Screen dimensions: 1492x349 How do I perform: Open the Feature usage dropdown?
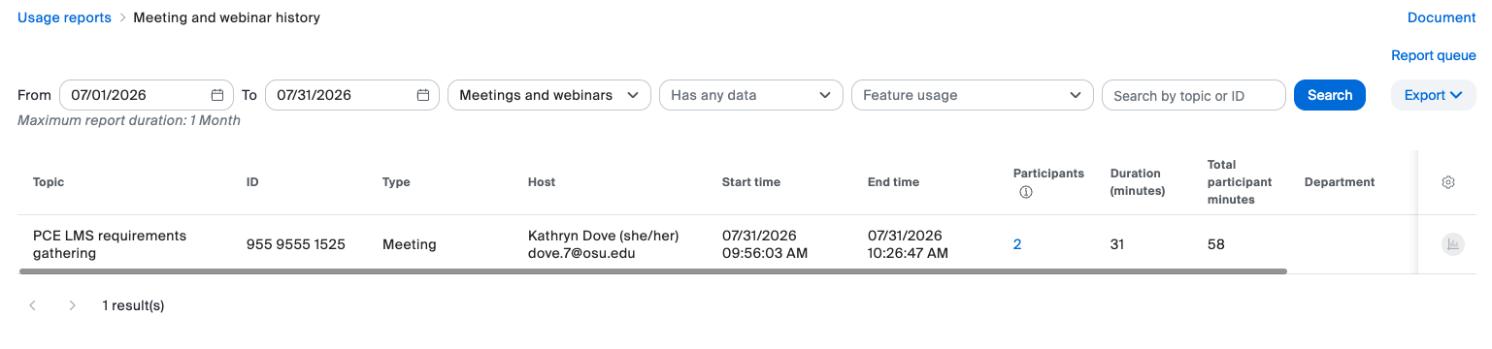point(972,95)
